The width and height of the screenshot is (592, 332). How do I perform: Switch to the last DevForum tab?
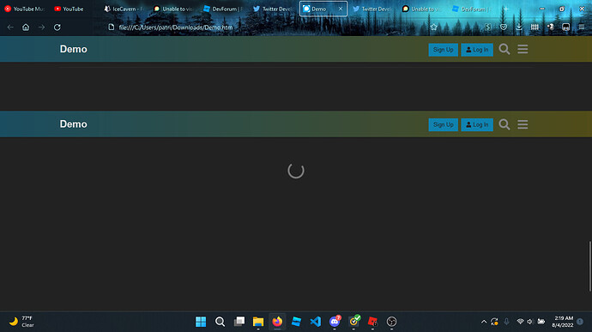472,9
